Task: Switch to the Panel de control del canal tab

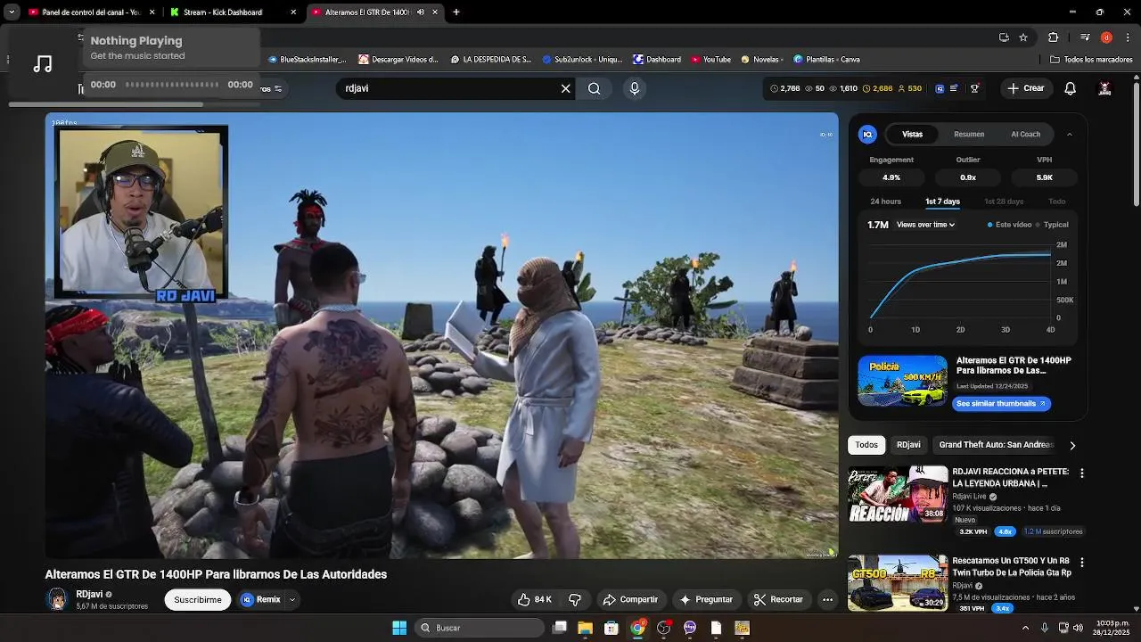Action: click(91, 12)
